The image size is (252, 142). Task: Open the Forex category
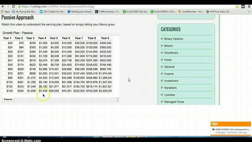[168, 60]
